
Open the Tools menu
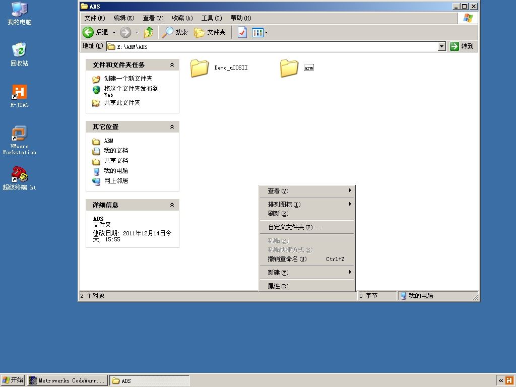[x=212, y=18]
